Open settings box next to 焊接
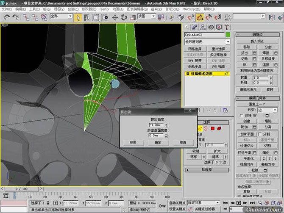Screen dimensions: 284x213 pyautogui.click(x=276, y=53)
